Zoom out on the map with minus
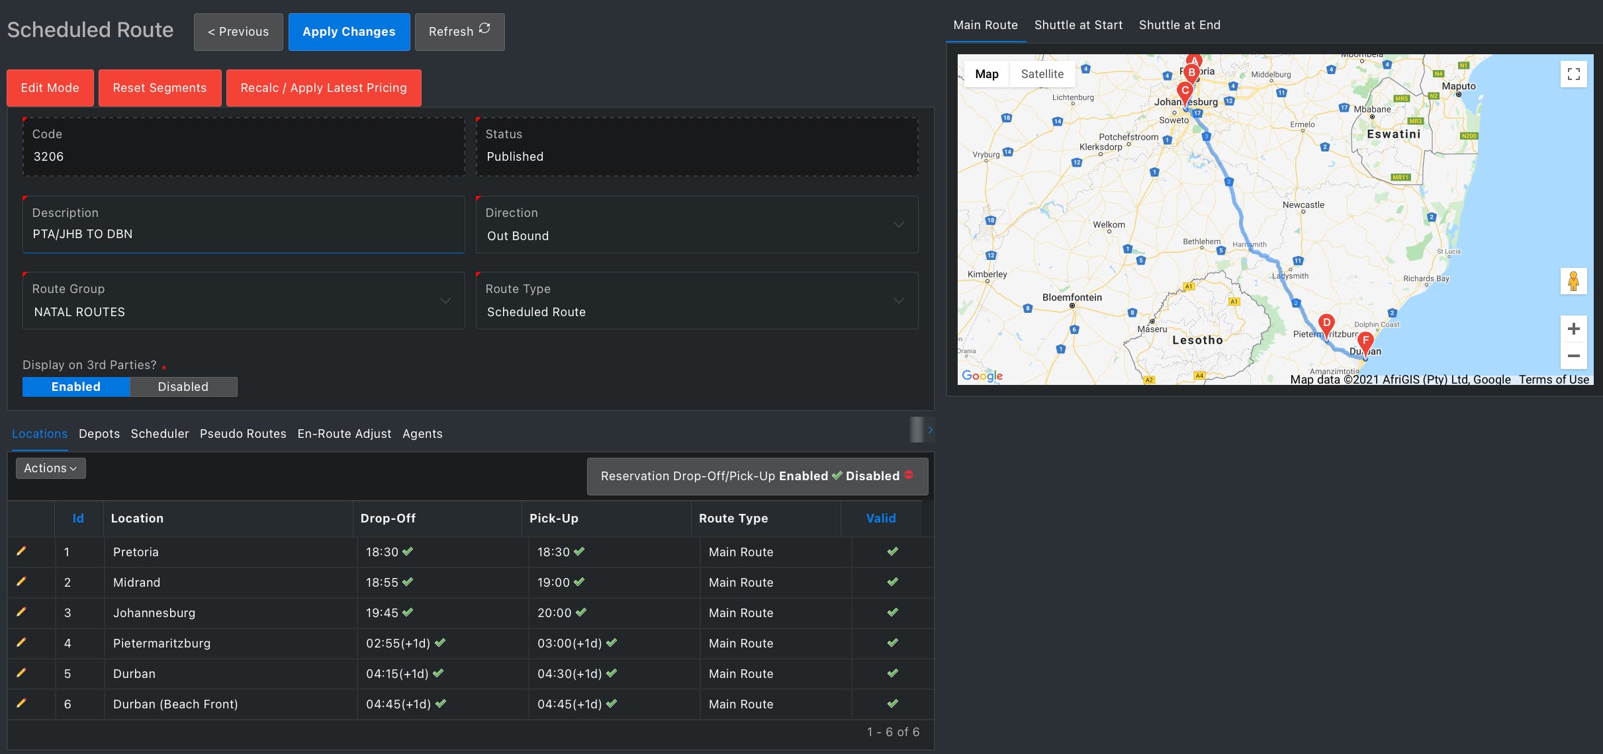The image size is (1603, 754). pyautogui.click(x=1573, y=356)
